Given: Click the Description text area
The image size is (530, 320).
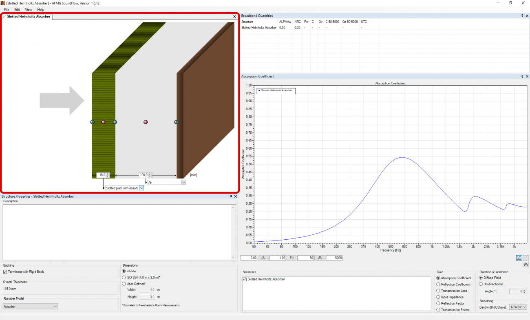Looking at the screenshot, I should [119, 232].
